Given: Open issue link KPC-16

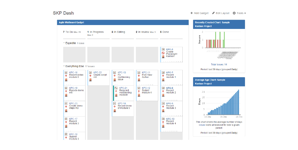Looking at the screenshot, I should tap(73, 73).
